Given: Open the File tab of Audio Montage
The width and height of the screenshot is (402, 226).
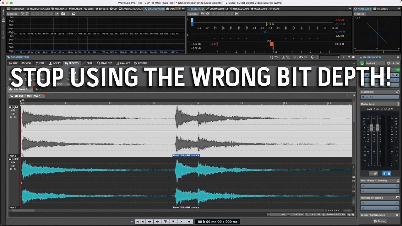Looking at the screenshot, I should pyautogui.click(x=14, y=63).
